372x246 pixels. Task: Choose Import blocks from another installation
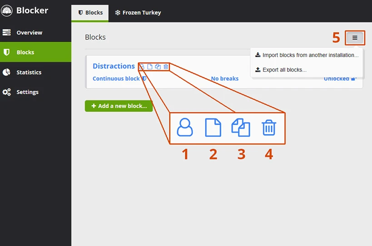307,55
